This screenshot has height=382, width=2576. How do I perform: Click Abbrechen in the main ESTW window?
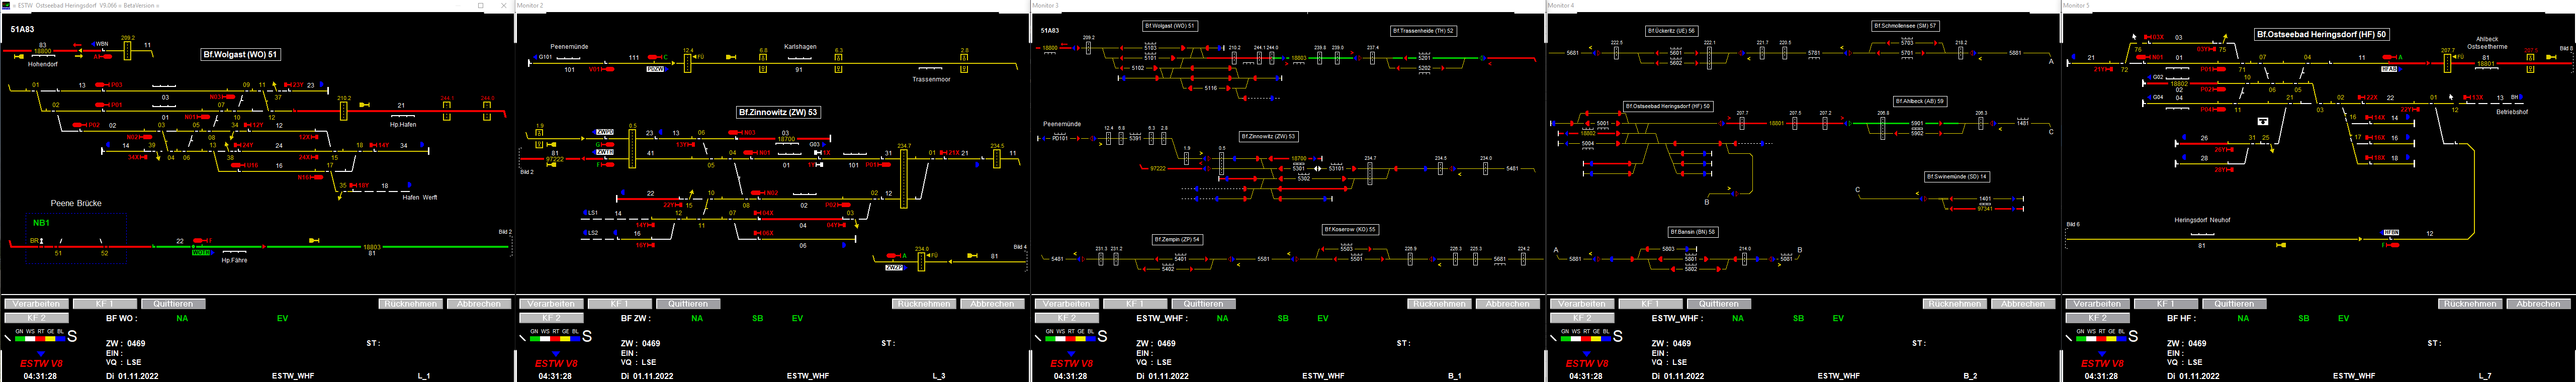coord(478,304)
